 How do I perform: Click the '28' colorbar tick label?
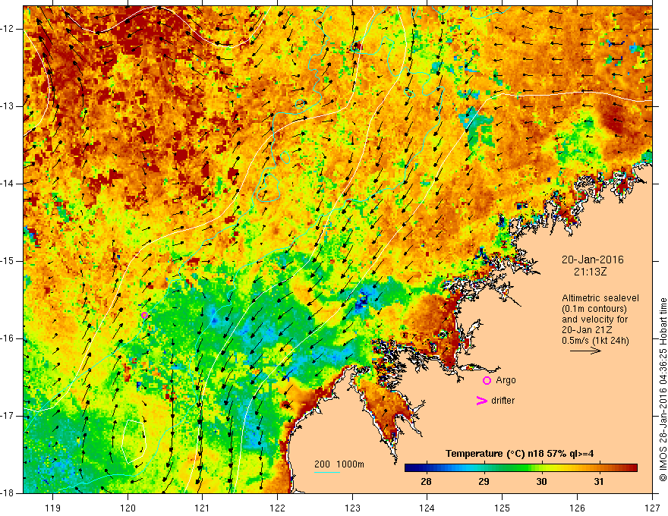click(x=426, y=482)
